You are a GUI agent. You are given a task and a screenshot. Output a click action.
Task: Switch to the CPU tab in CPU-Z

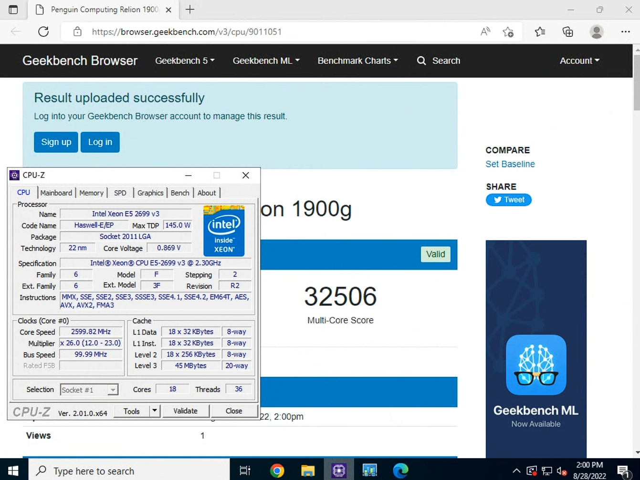coord(23,192)
